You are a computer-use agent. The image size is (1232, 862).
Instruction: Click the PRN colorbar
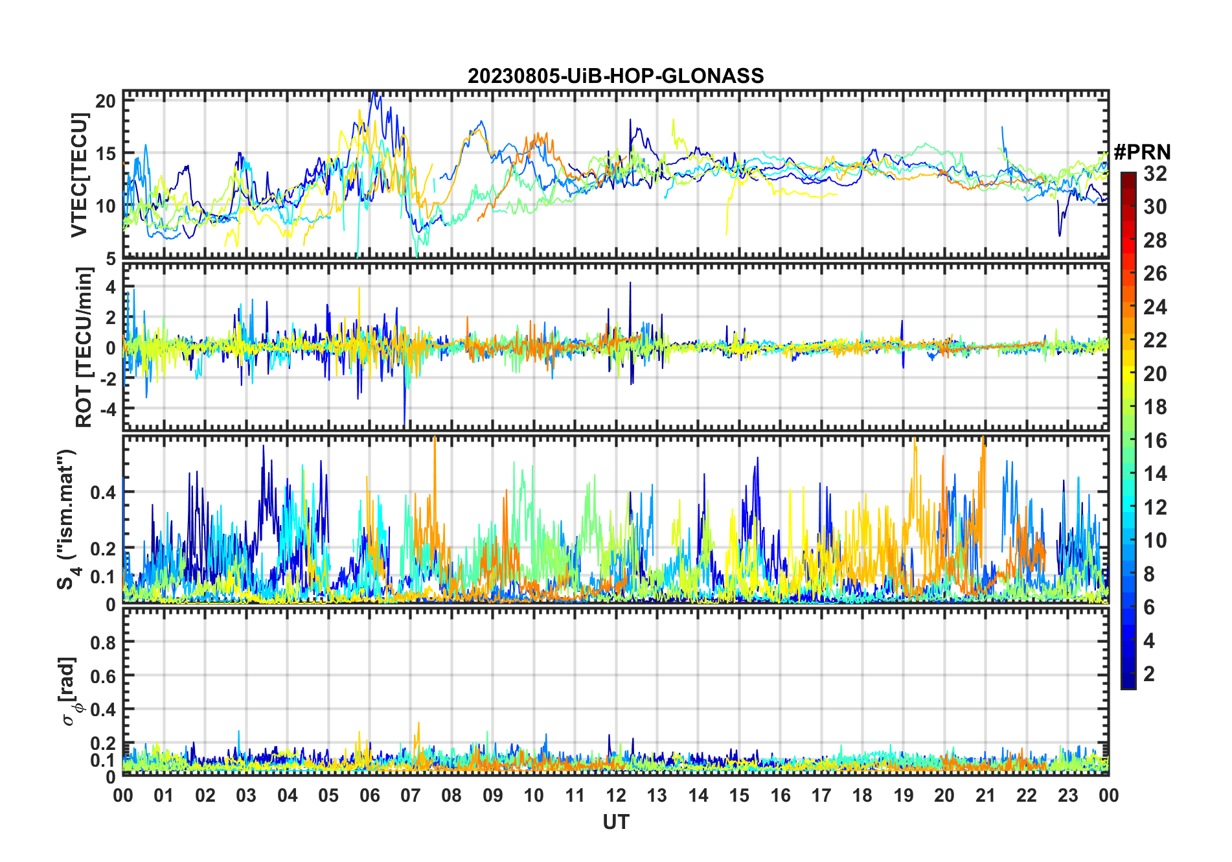pos(1128,430)
